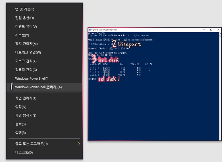Viewport: 222px width, 162px height.
Task: Minimize the PowerShell window
Action: (x=204, y=30)
